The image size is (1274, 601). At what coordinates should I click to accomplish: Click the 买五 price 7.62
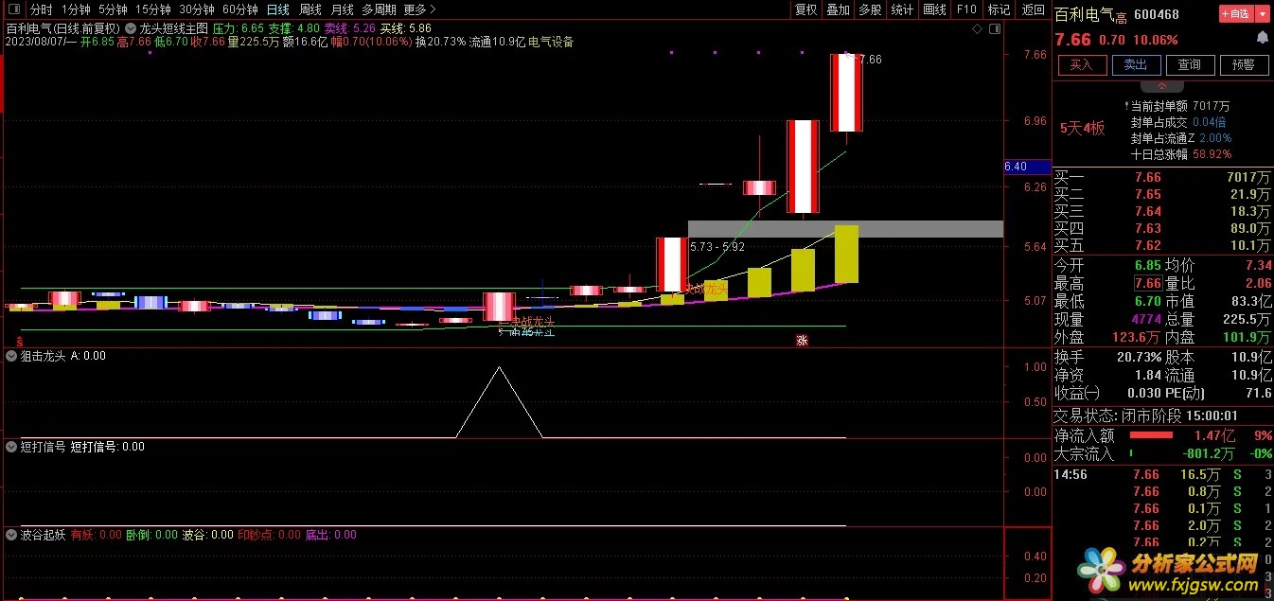(x=1147, y=245)
